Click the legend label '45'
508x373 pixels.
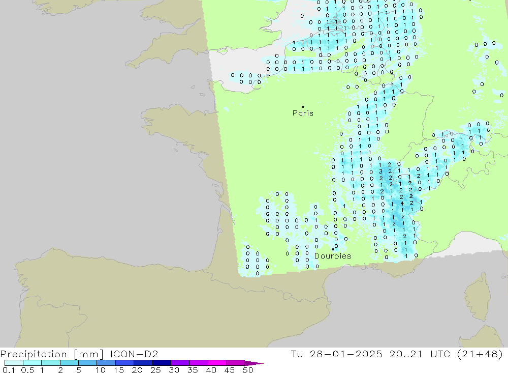click(230, 370)
